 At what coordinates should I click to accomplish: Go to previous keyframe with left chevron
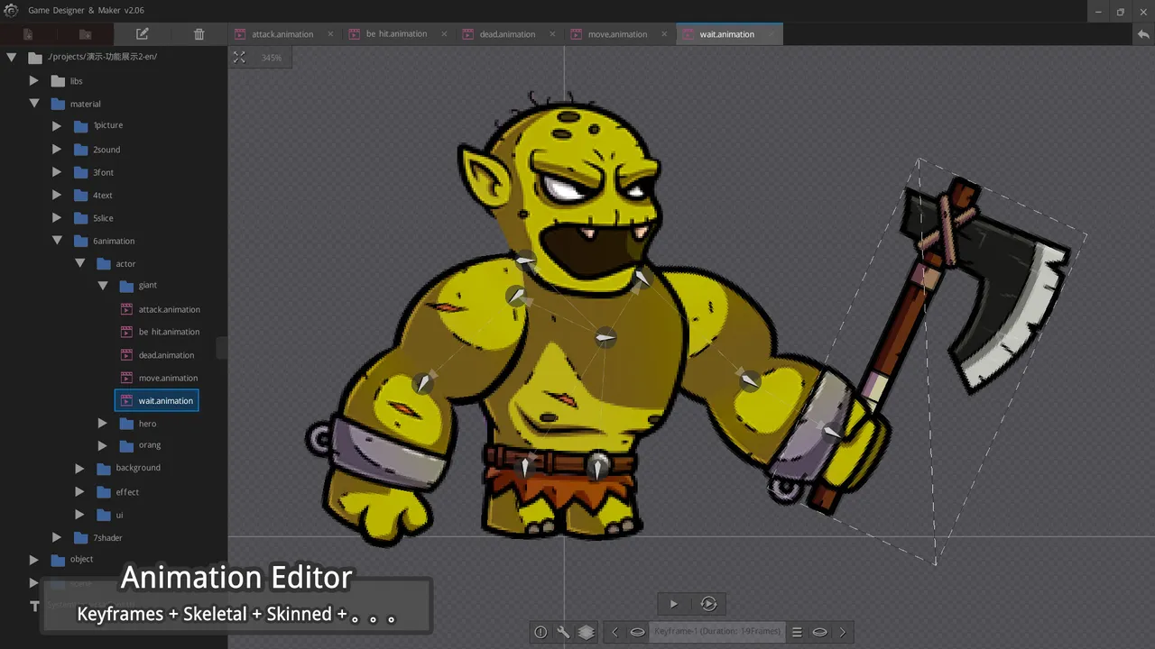coord(615,632)
